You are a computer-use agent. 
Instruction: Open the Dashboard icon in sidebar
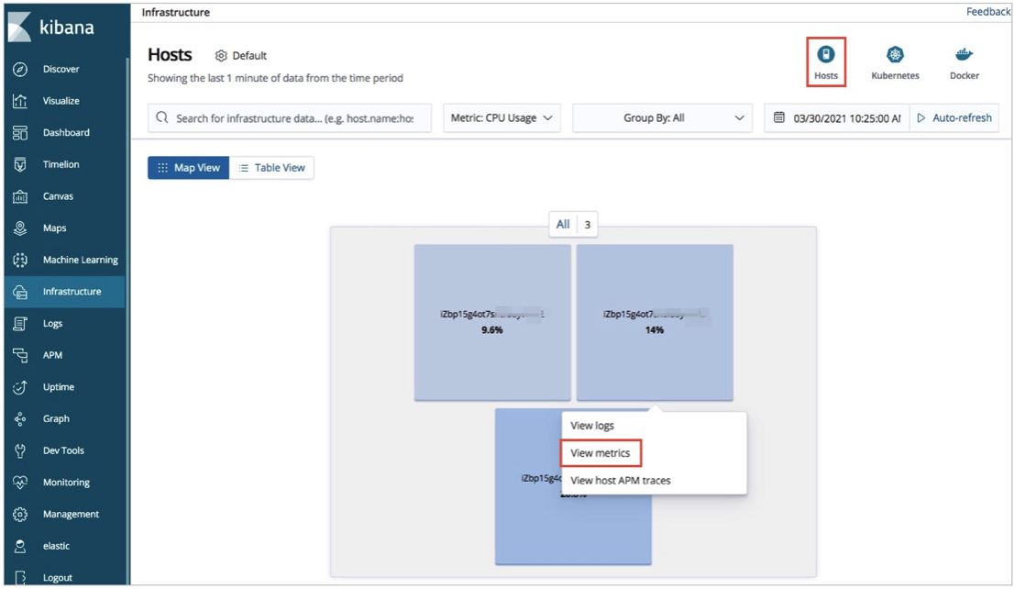point(20,133)
